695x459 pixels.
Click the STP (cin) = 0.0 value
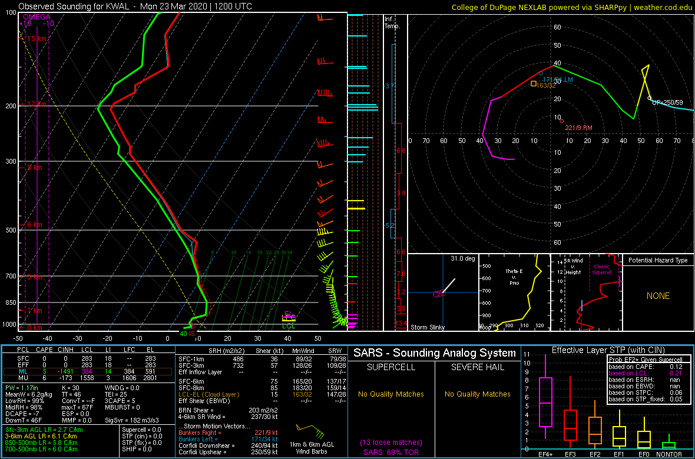(143, 437)
